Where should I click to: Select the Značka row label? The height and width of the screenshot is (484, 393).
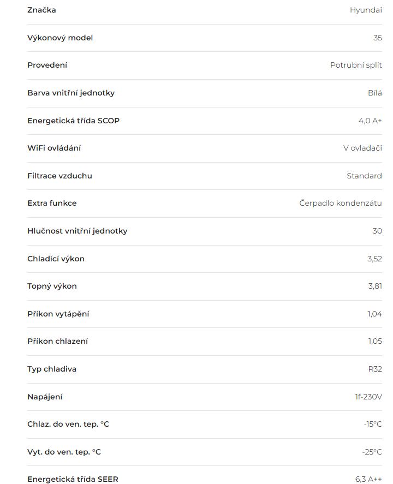pos(41,10)
